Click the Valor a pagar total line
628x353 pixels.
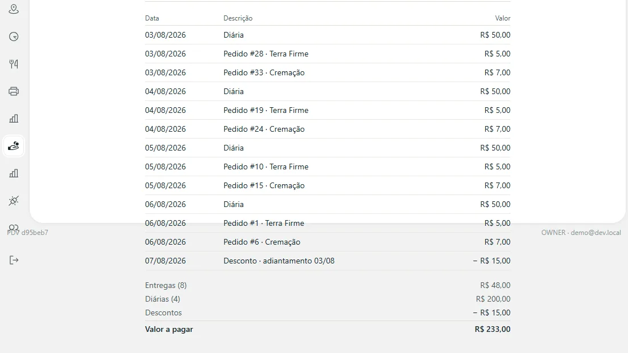pos(328,329)
